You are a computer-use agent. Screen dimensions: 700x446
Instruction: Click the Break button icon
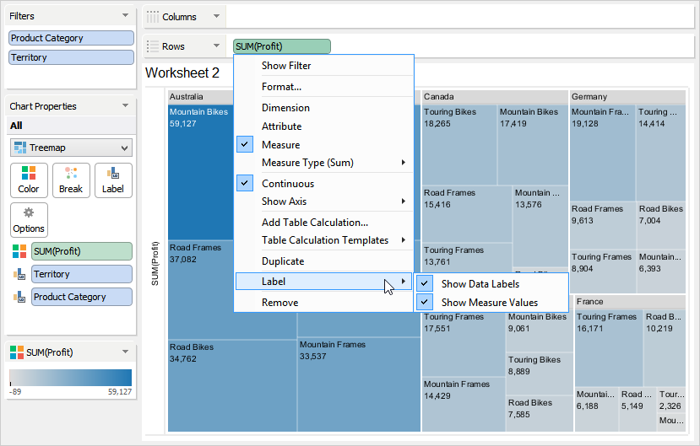coord(71,174)
